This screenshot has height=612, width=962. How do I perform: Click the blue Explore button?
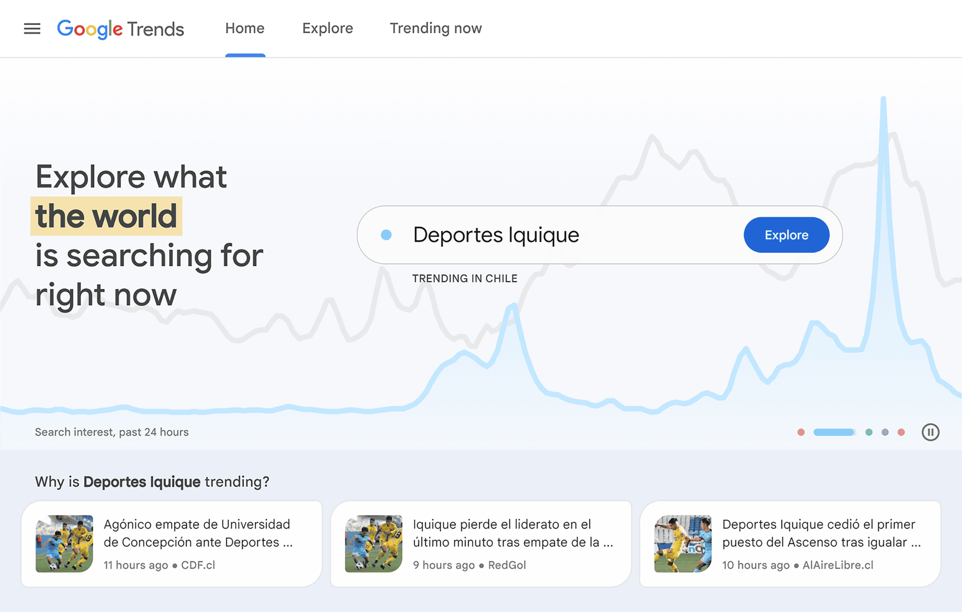[786, 235]
